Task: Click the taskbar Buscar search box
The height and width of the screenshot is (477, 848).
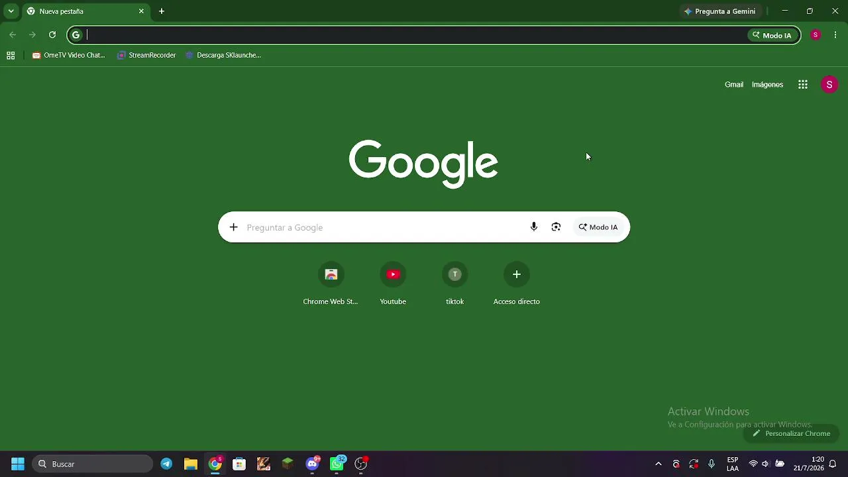Action: (93, 464)
